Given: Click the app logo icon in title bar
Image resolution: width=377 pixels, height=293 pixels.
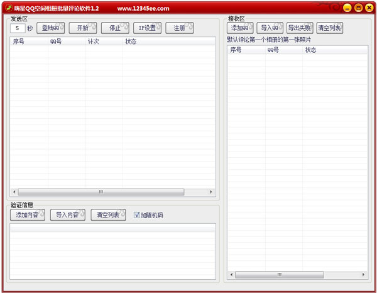Looking at the screenshot, I should click(x=9, y=8).
